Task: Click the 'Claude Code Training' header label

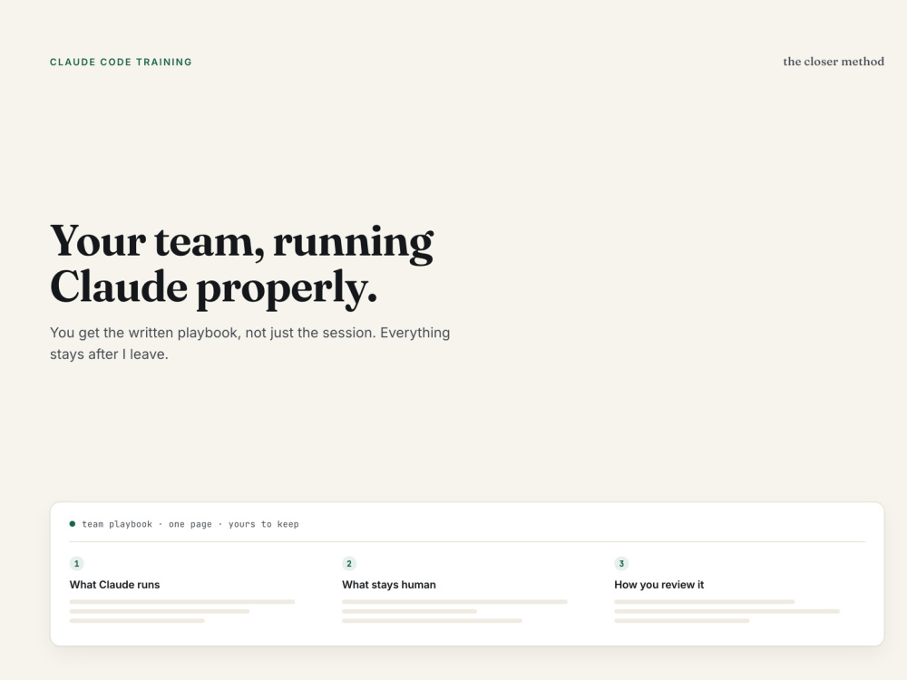Action: coord(121,62)
